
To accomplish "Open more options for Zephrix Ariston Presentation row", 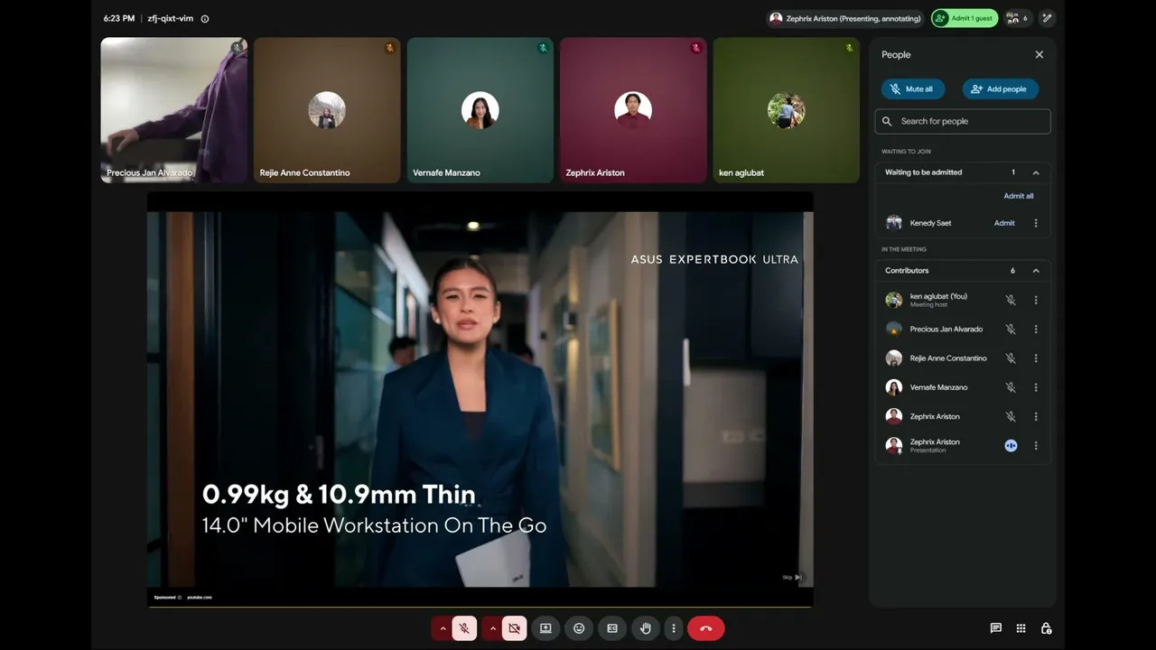I will click(1036, 445).
